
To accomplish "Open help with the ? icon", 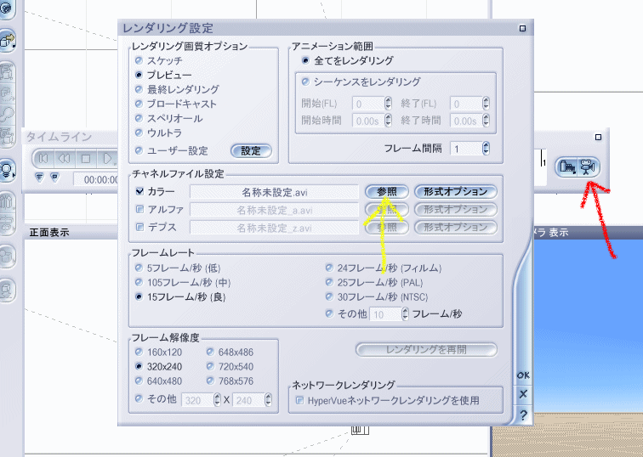I will pos(523,415).
